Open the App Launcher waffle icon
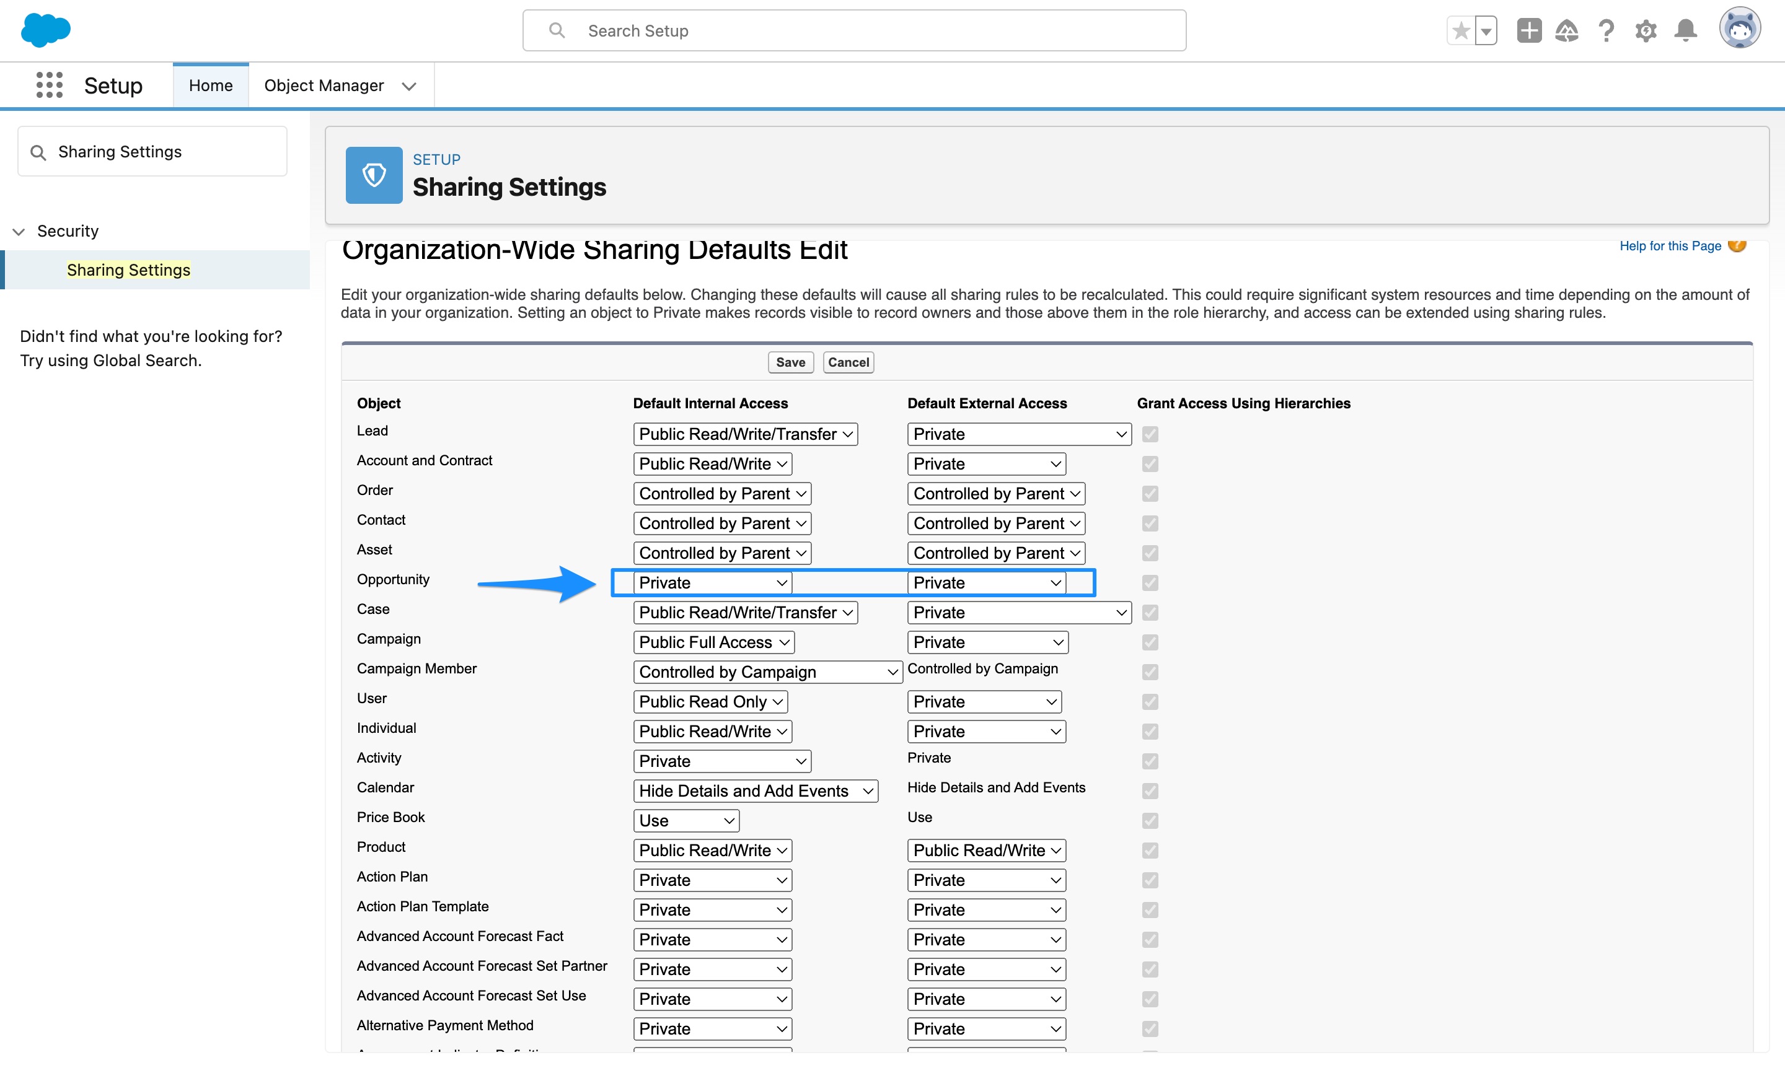 point(49,84)
